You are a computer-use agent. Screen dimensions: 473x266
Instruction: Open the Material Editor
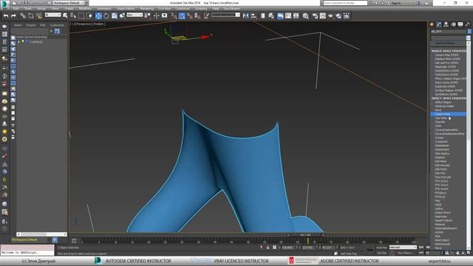[305, 16]
